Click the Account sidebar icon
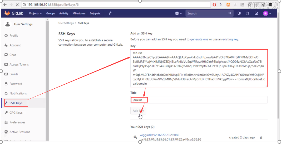 tap(6, 45)
